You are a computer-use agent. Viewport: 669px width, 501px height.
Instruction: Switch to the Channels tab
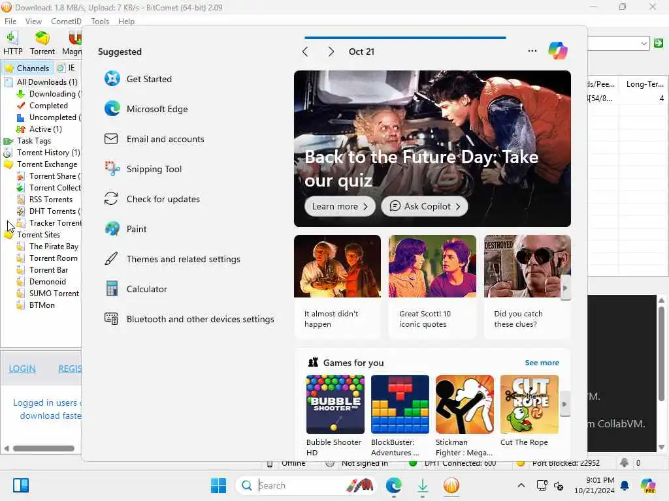[x=27, y=68]
